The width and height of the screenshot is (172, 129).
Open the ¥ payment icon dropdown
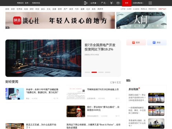112,3
